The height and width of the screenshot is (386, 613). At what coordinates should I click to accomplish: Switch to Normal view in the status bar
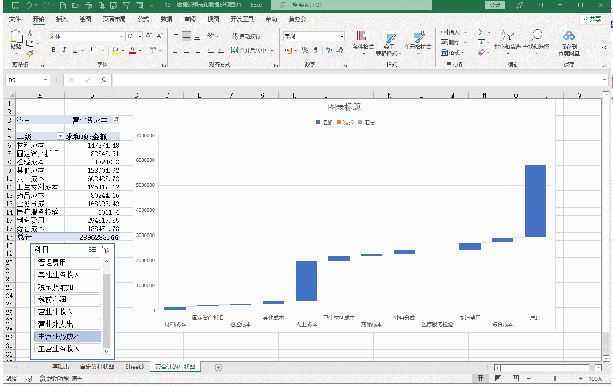pyautogui.click(x=481, y=379)
